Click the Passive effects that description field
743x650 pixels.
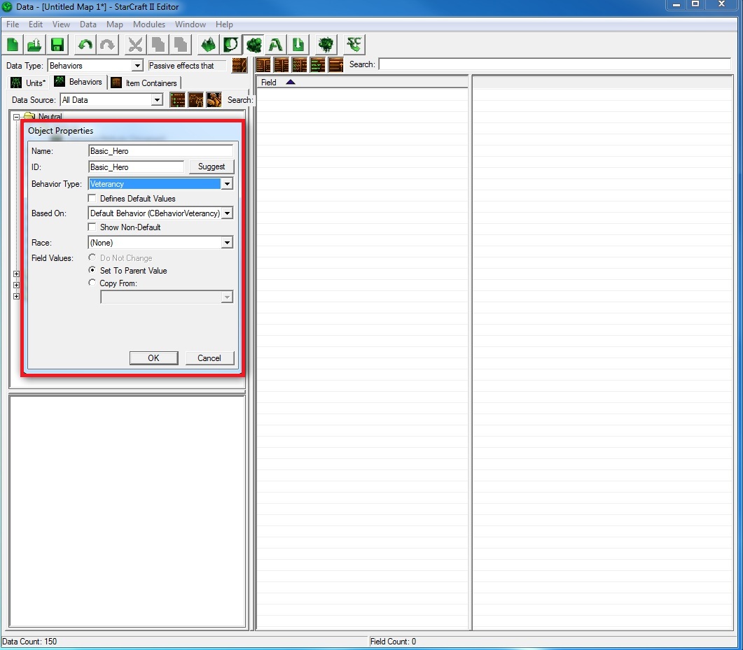(187, 66)
